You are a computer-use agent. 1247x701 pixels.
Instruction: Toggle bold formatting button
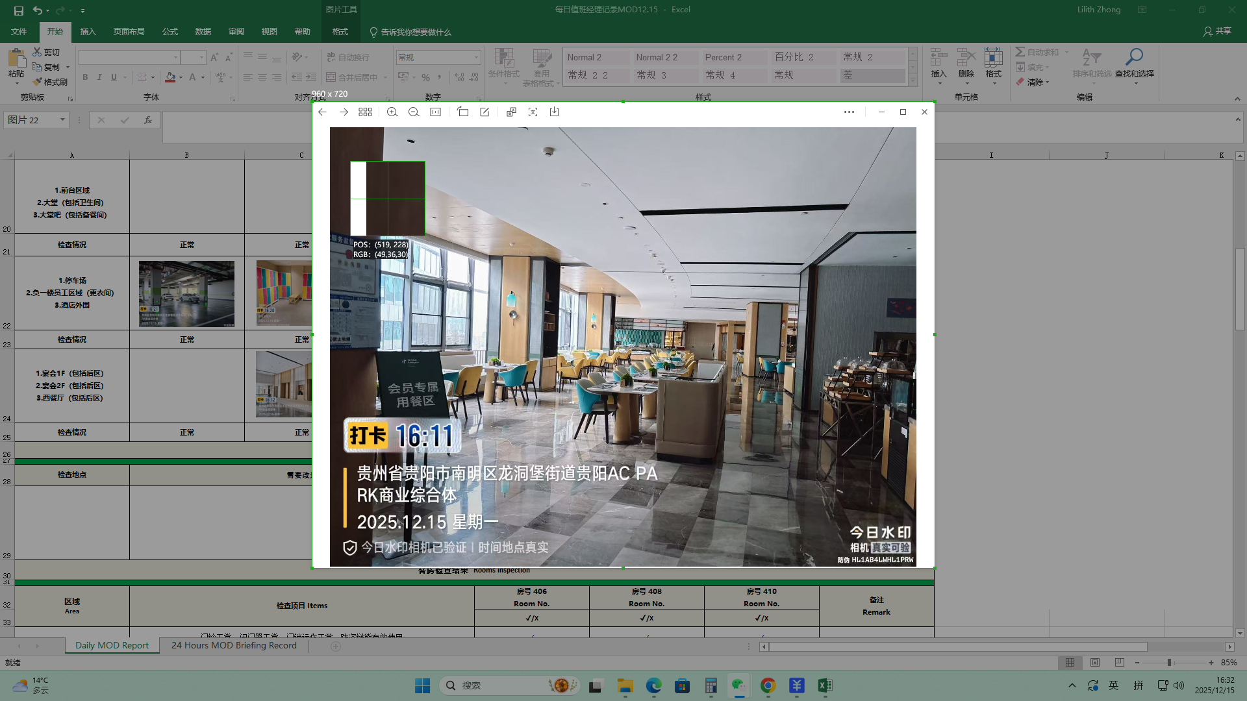[85, 77]
